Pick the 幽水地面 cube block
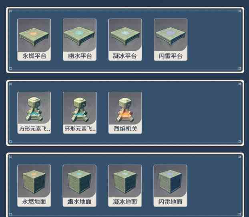Image resolution: width=249 pixels, height=217 pixels. tap(79, 182)
